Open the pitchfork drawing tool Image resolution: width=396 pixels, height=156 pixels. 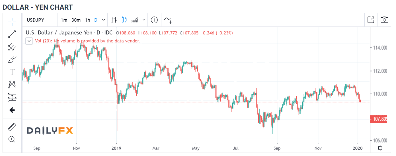pos(12,47)
